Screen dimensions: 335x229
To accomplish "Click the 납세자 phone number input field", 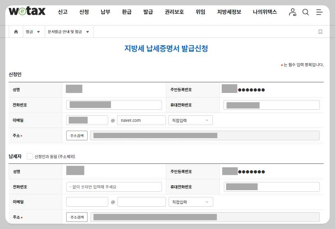I will tap(114, 187).
